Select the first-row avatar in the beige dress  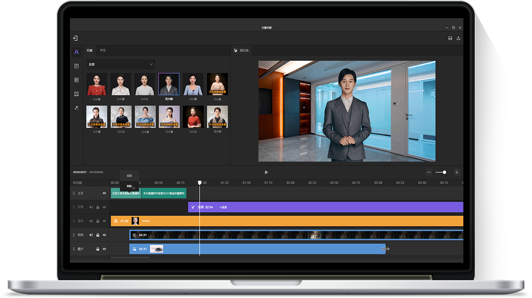[217, 84]
